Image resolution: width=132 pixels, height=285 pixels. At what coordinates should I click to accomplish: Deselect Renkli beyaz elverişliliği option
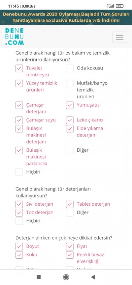70,255
